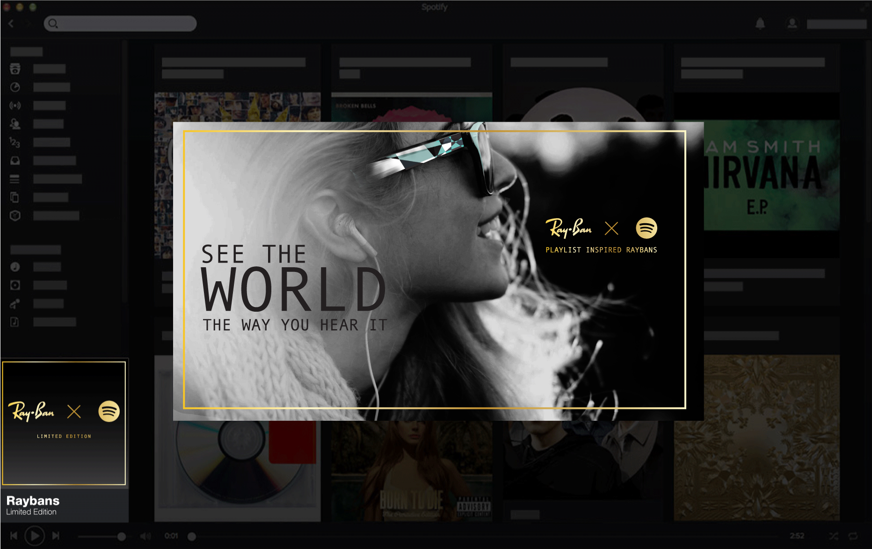Skip to the previous track
This screenshot has height=549, width=872.
pyautogui.click(x=14, y=536)
